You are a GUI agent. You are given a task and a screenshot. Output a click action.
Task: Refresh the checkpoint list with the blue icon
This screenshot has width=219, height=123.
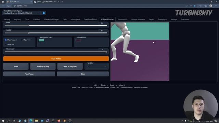[x=44, y=13]
